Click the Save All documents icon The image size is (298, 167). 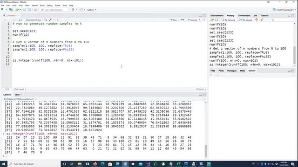click(29, 10)
